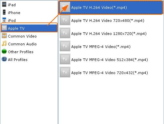Click TV icon beside Apple TV MPEG-4 Video(*.mp4)
164x124 pixels.
65,46
